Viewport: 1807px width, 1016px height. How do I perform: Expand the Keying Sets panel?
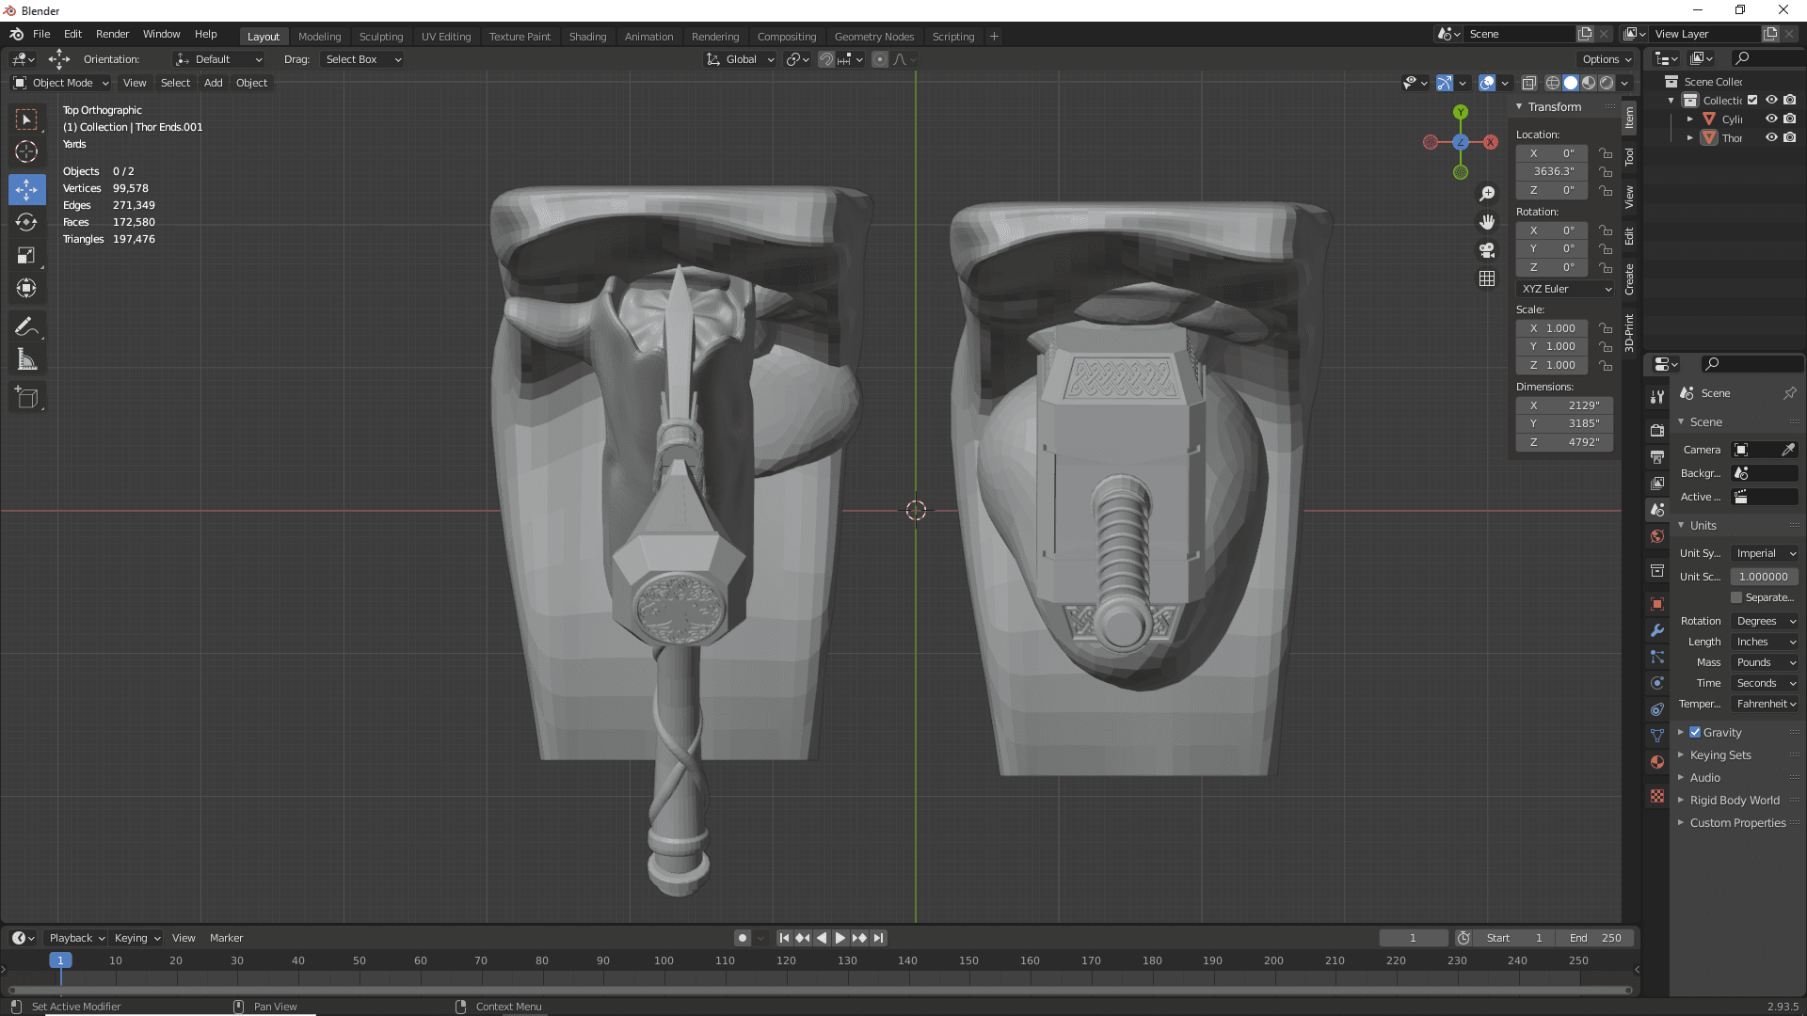coord(1719,754)
